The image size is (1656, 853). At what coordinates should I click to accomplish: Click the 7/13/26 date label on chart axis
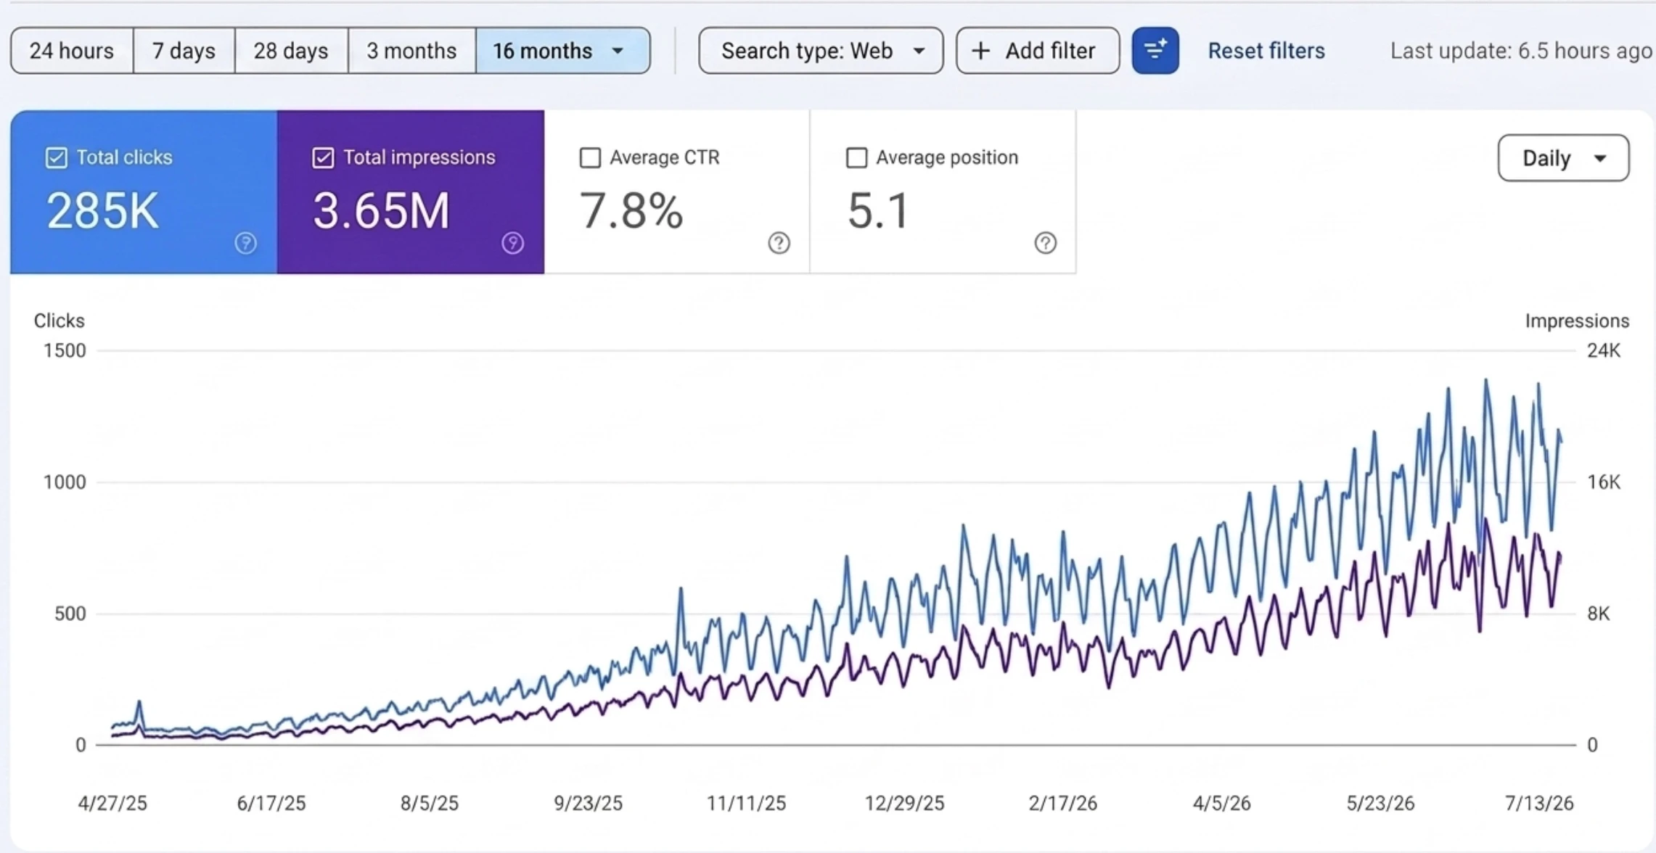click(1539, 804)
